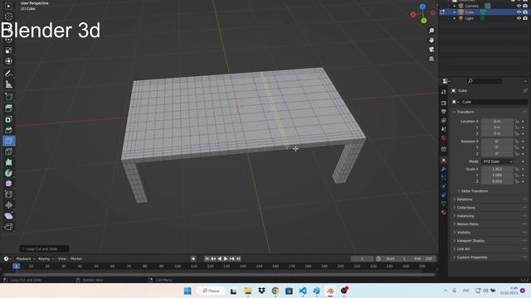Expand the Viewport Display panel

tap(470, 241)
